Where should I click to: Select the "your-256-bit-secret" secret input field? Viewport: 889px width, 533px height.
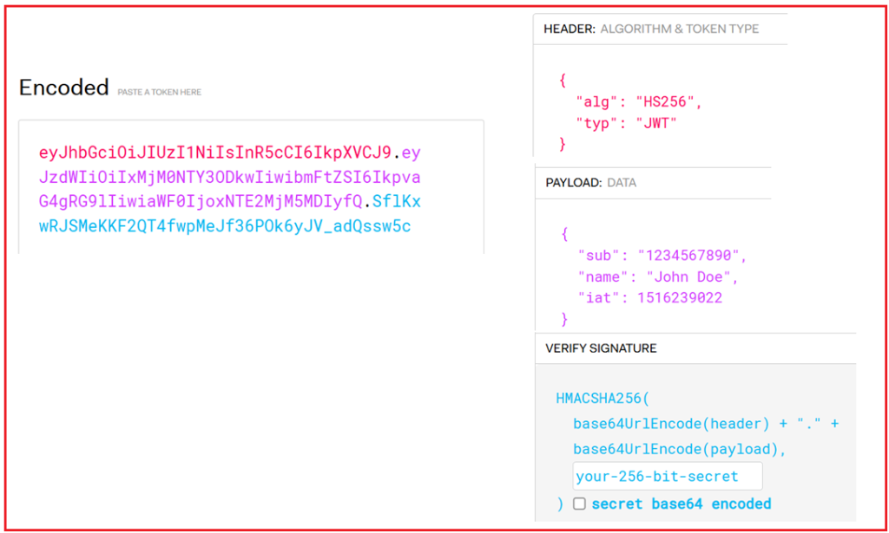[x=667, y=476]
